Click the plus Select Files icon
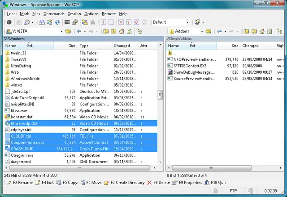This screenshot has width=287, height=197. pyautogui.click(x=104, y=22)
